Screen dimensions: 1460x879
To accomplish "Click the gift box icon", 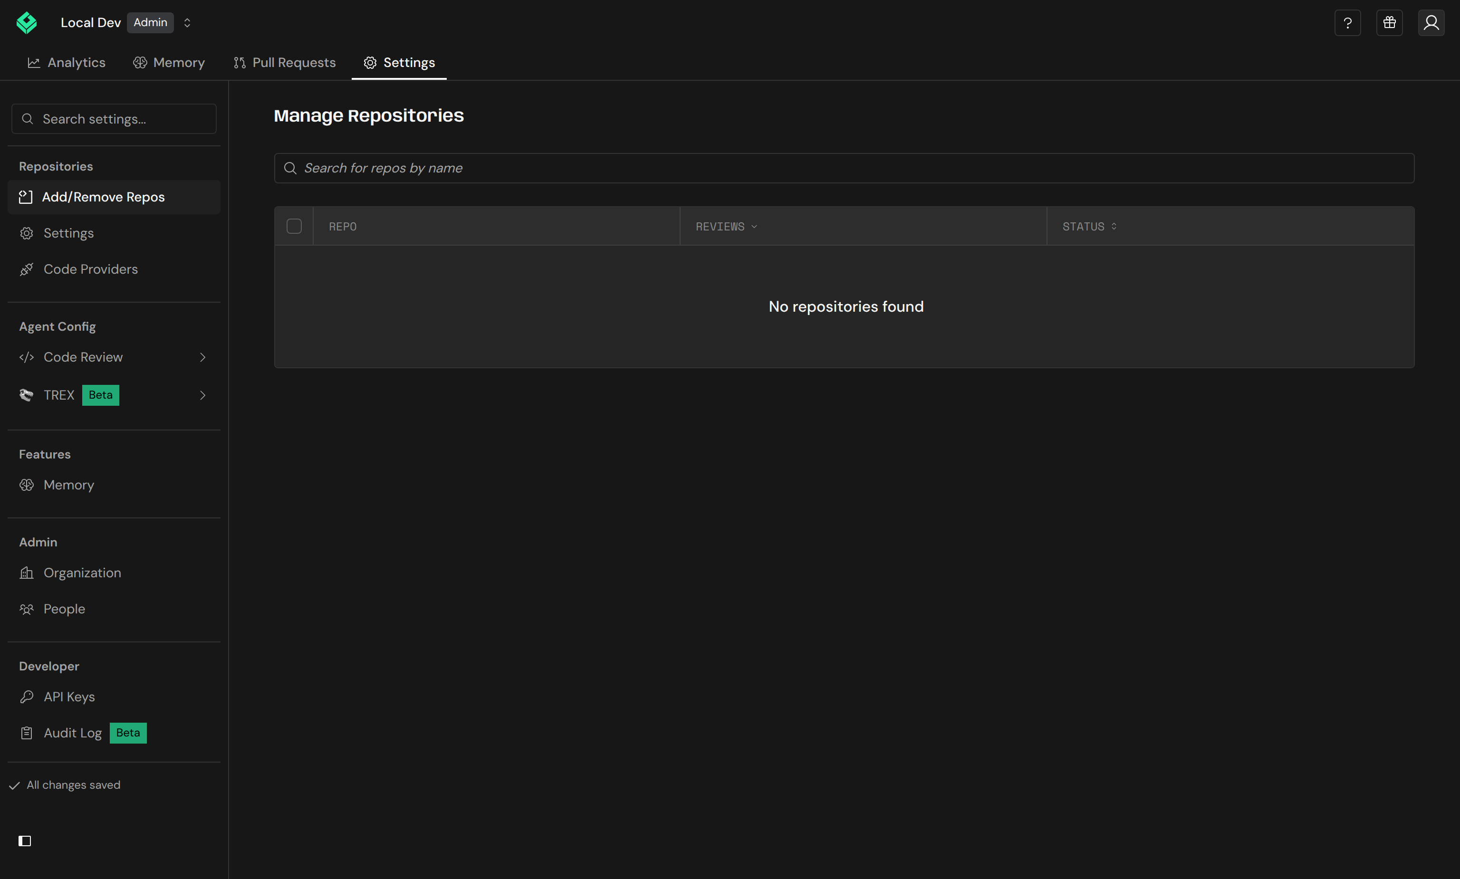I will [1390, 22].
